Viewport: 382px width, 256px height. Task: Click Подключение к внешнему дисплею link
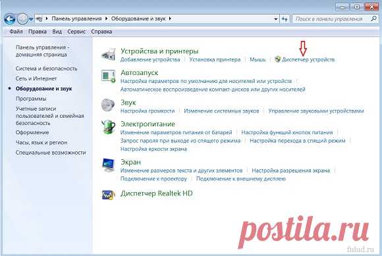240,179
